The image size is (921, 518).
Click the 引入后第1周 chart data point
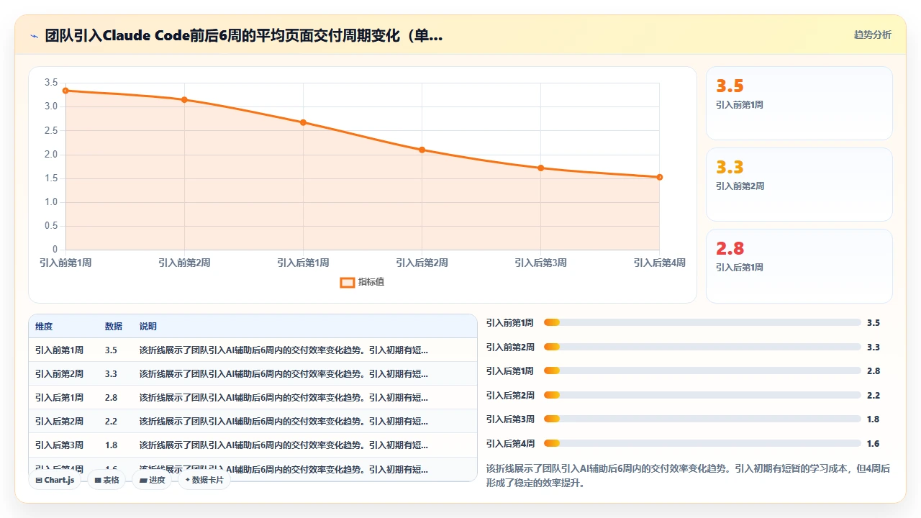click(x=303, y=122)
